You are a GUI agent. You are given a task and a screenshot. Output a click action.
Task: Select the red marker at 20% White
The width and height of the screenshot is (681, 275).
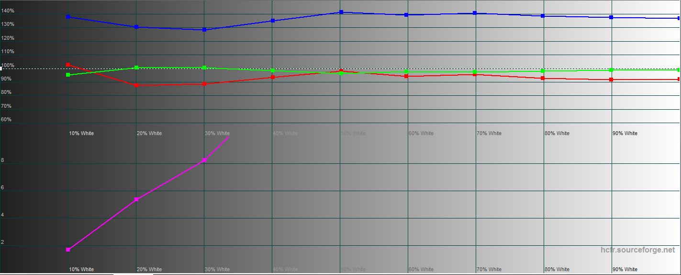coord(136,85)
